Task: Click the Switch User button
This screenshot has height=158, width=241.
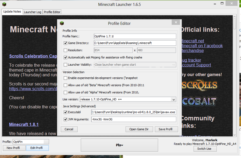Action: click(x=205, y=149)
